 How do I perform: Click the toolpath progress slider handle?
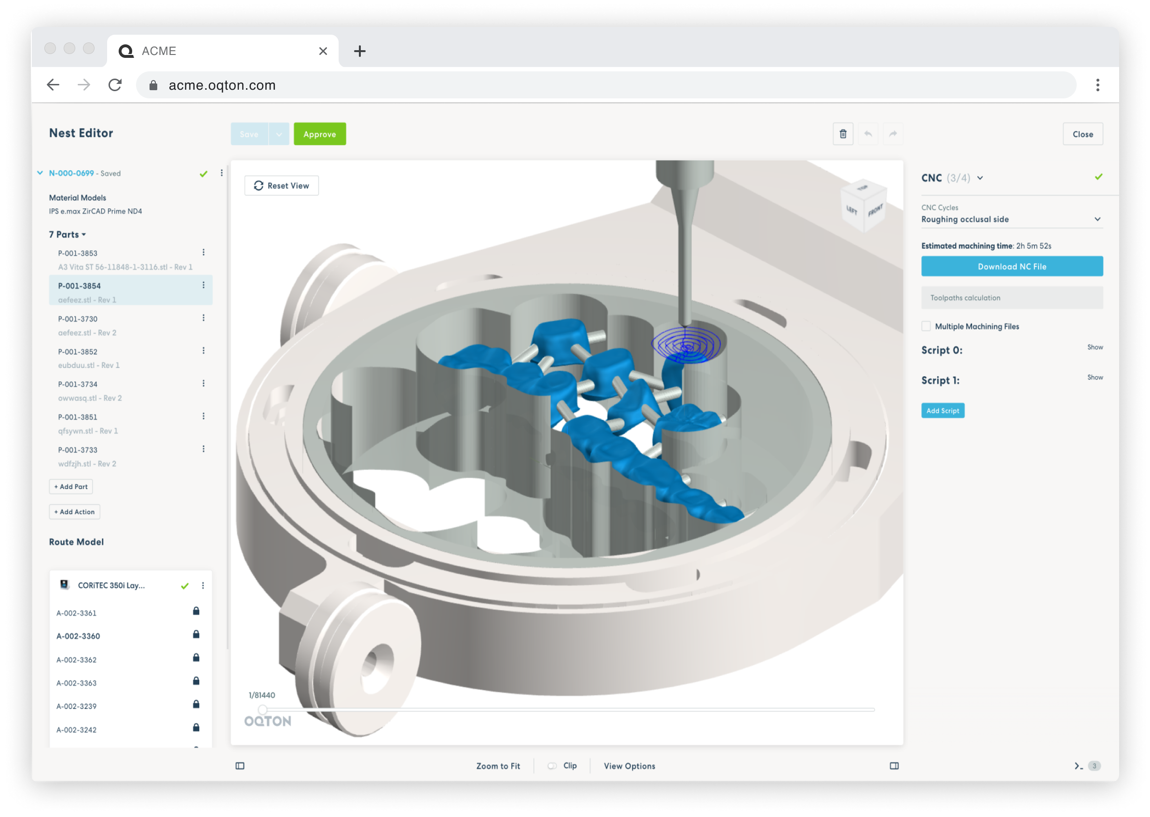[262, 709]
